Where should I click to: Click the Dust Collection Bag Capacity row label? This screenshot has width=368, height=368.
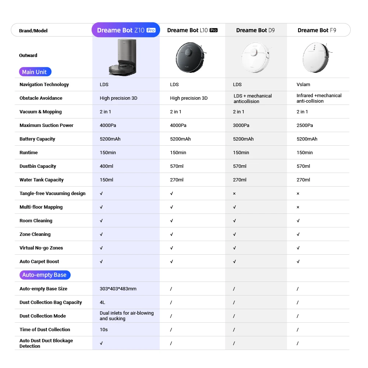51,302
